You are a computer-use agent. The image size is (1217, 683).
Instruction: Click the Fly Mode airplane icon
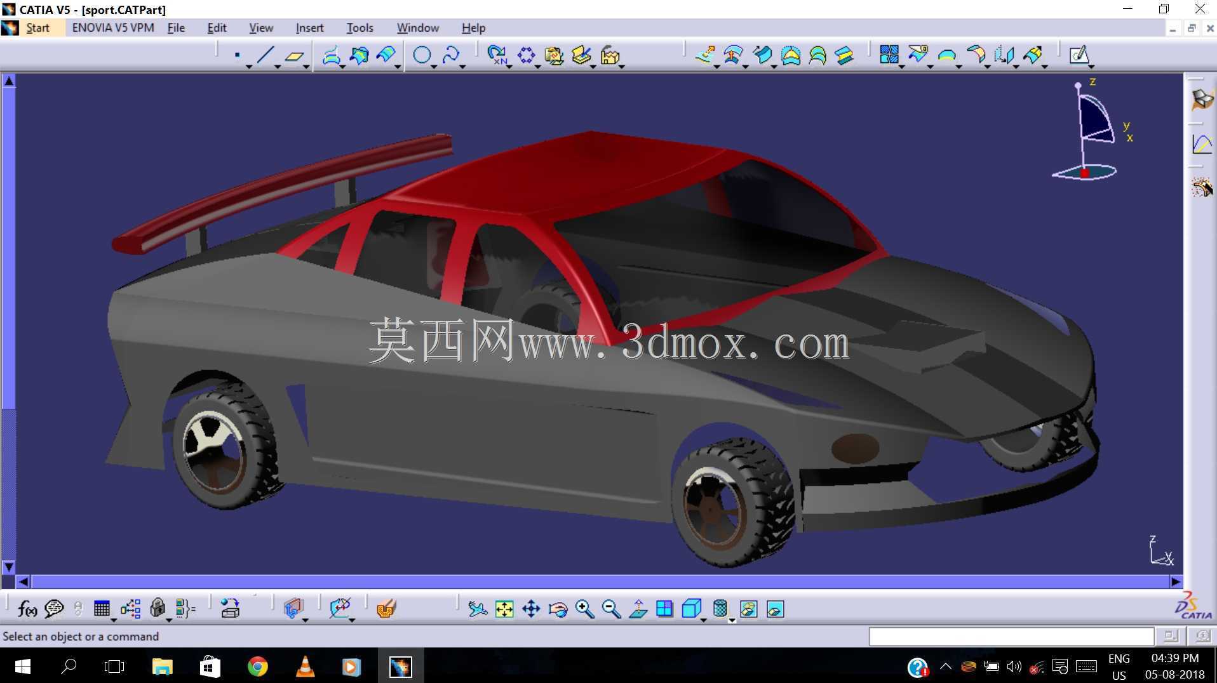[477, 609]
